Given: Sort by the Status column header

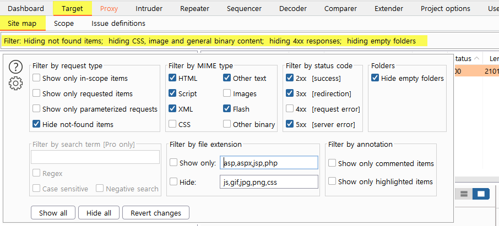Looking at the screenshot, I should [466, 58].
